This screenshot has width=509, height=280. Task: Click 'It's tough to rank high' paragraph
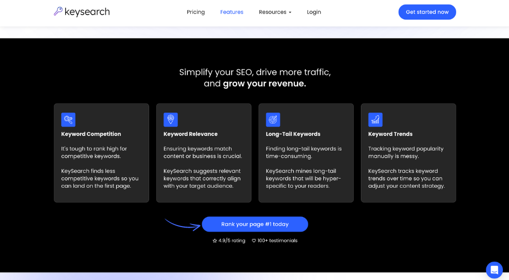tap(94, 152)
